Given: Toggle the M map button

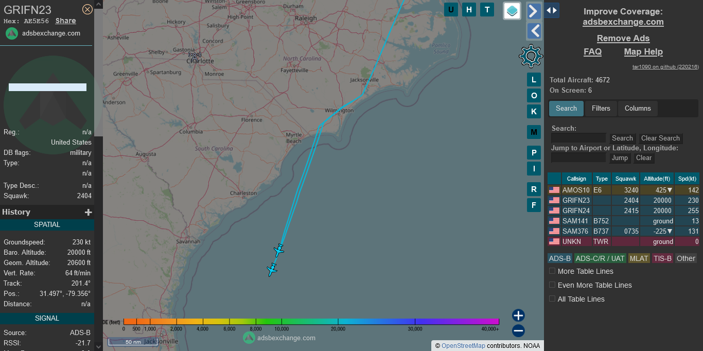Looking at the screenshot, I should (x=534, y=132).
